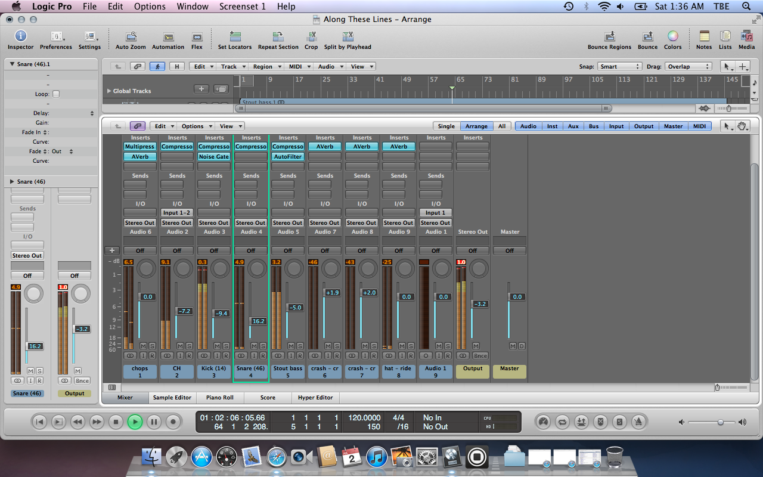The width and height of the screenshot is (763, 477).
Task: Open the Noise Gate insert on Kick
Action: 214,157
